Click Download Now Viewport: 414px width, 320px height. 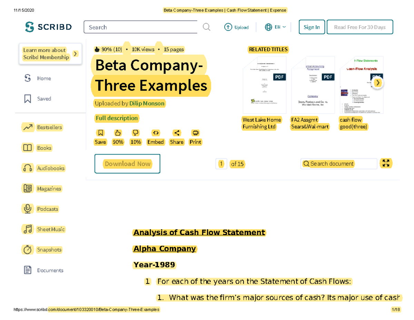127,164
